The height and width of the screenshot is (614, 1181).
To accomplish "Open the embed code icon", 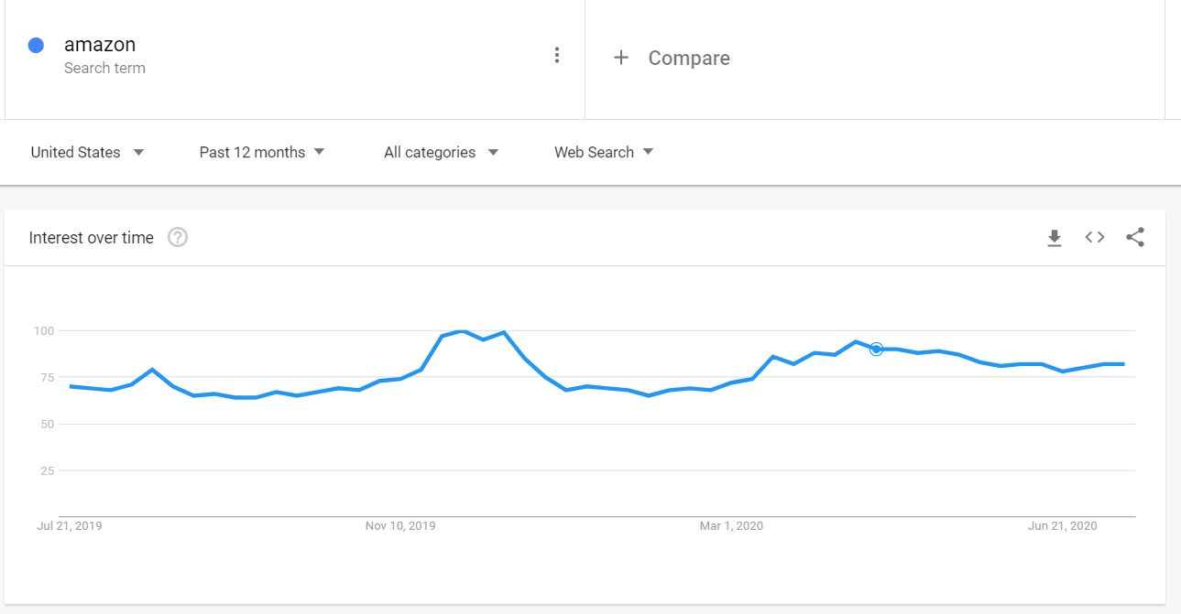I will click(1095, 237).
